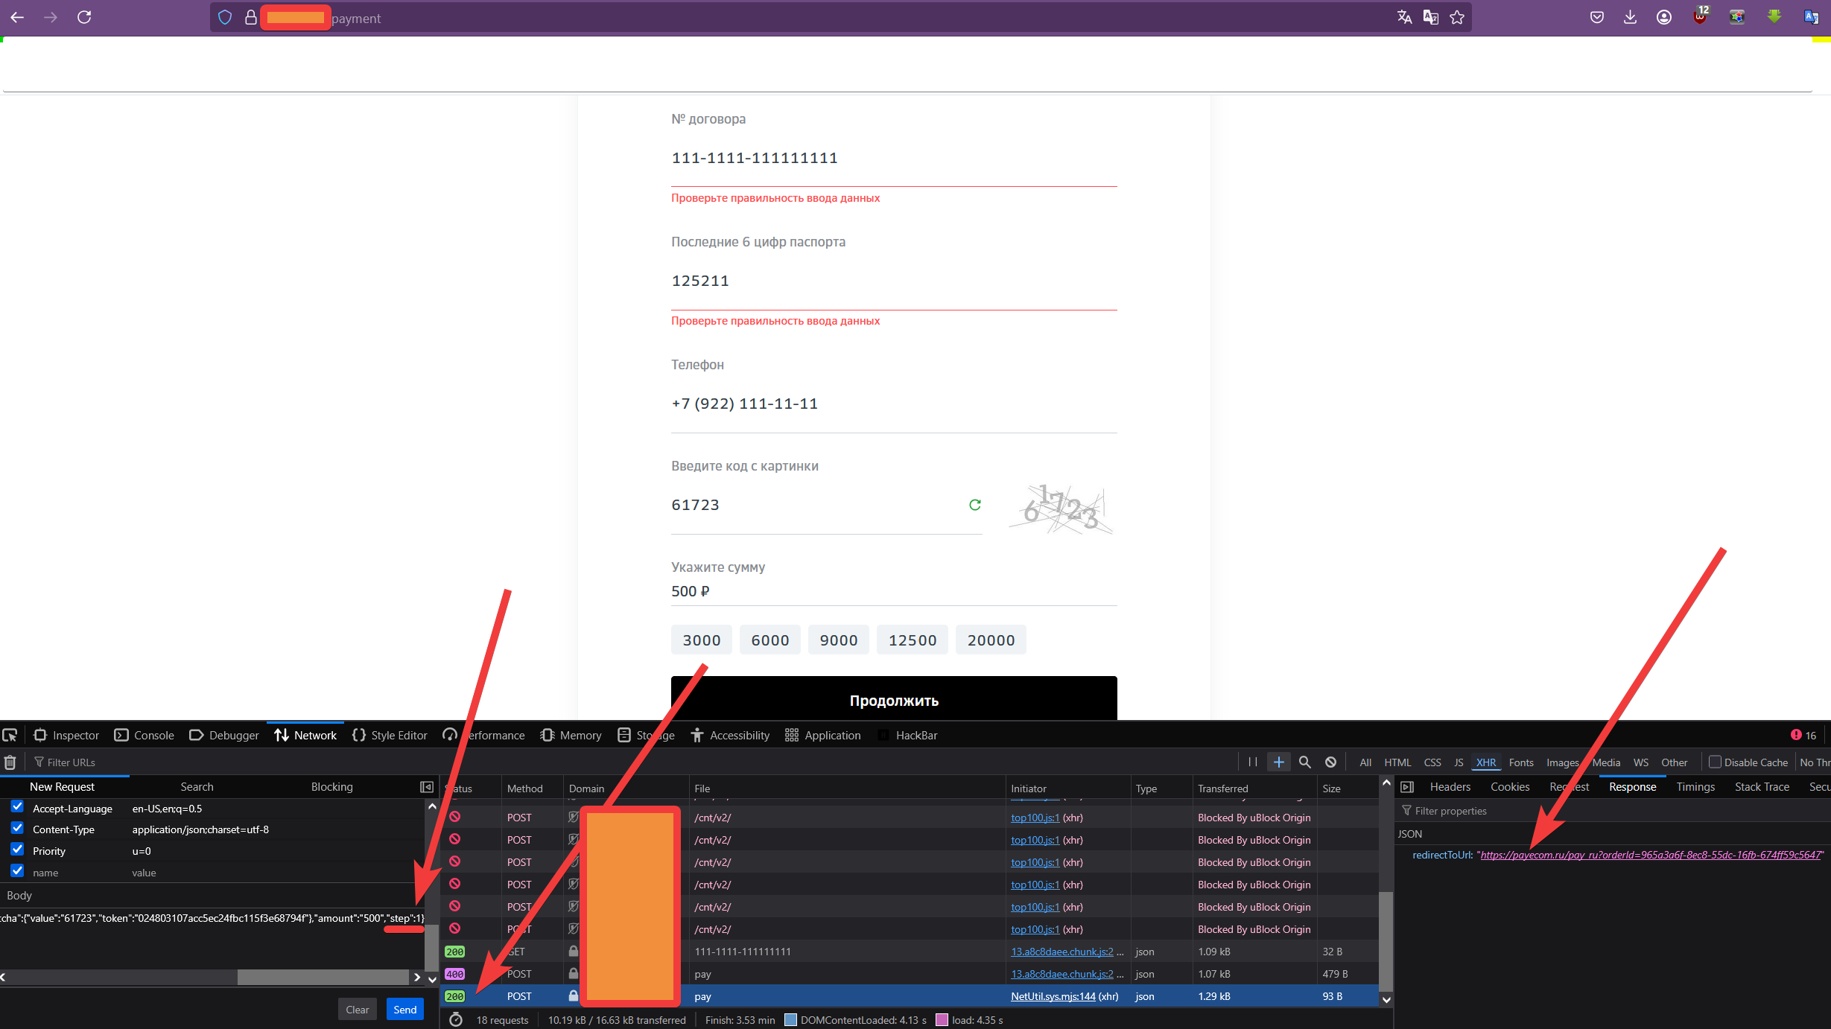Open the No Throttling dropdown
The image size is (1831, 1029).
click(1815, 762)
